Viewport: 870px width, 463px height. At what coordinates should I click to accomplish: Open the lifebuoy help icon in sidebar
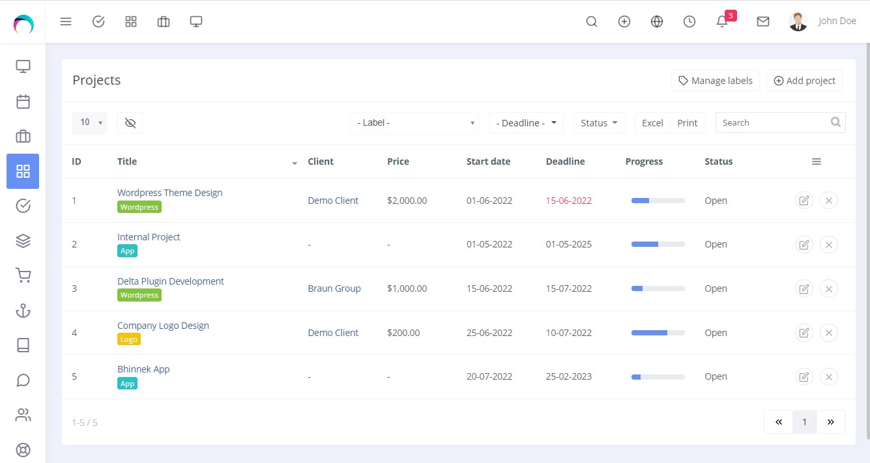(x=23, y=450)
